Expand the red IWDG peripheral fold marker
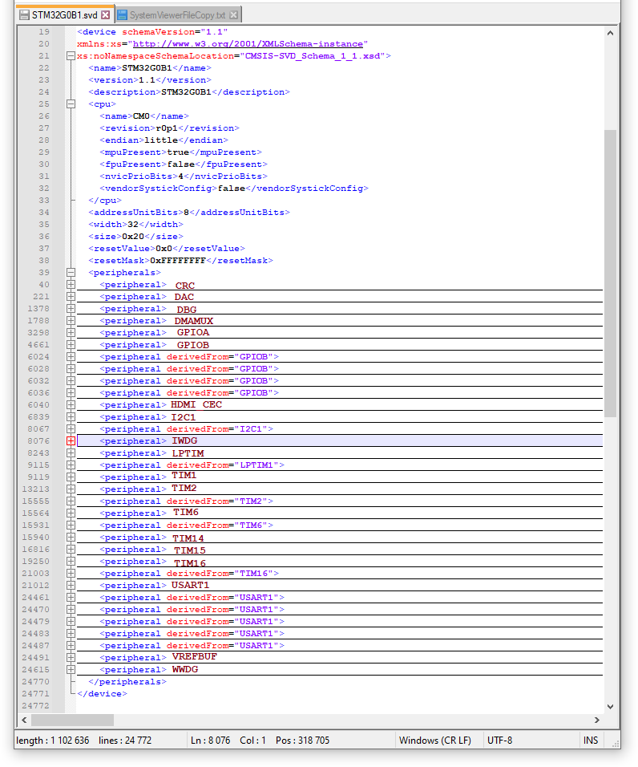Viewport: 638px width, 767px height. click(71, 441)
